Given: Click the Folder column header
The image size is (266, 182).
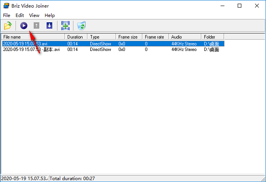Looking at the screenshot, I should [x=213, y=37].
